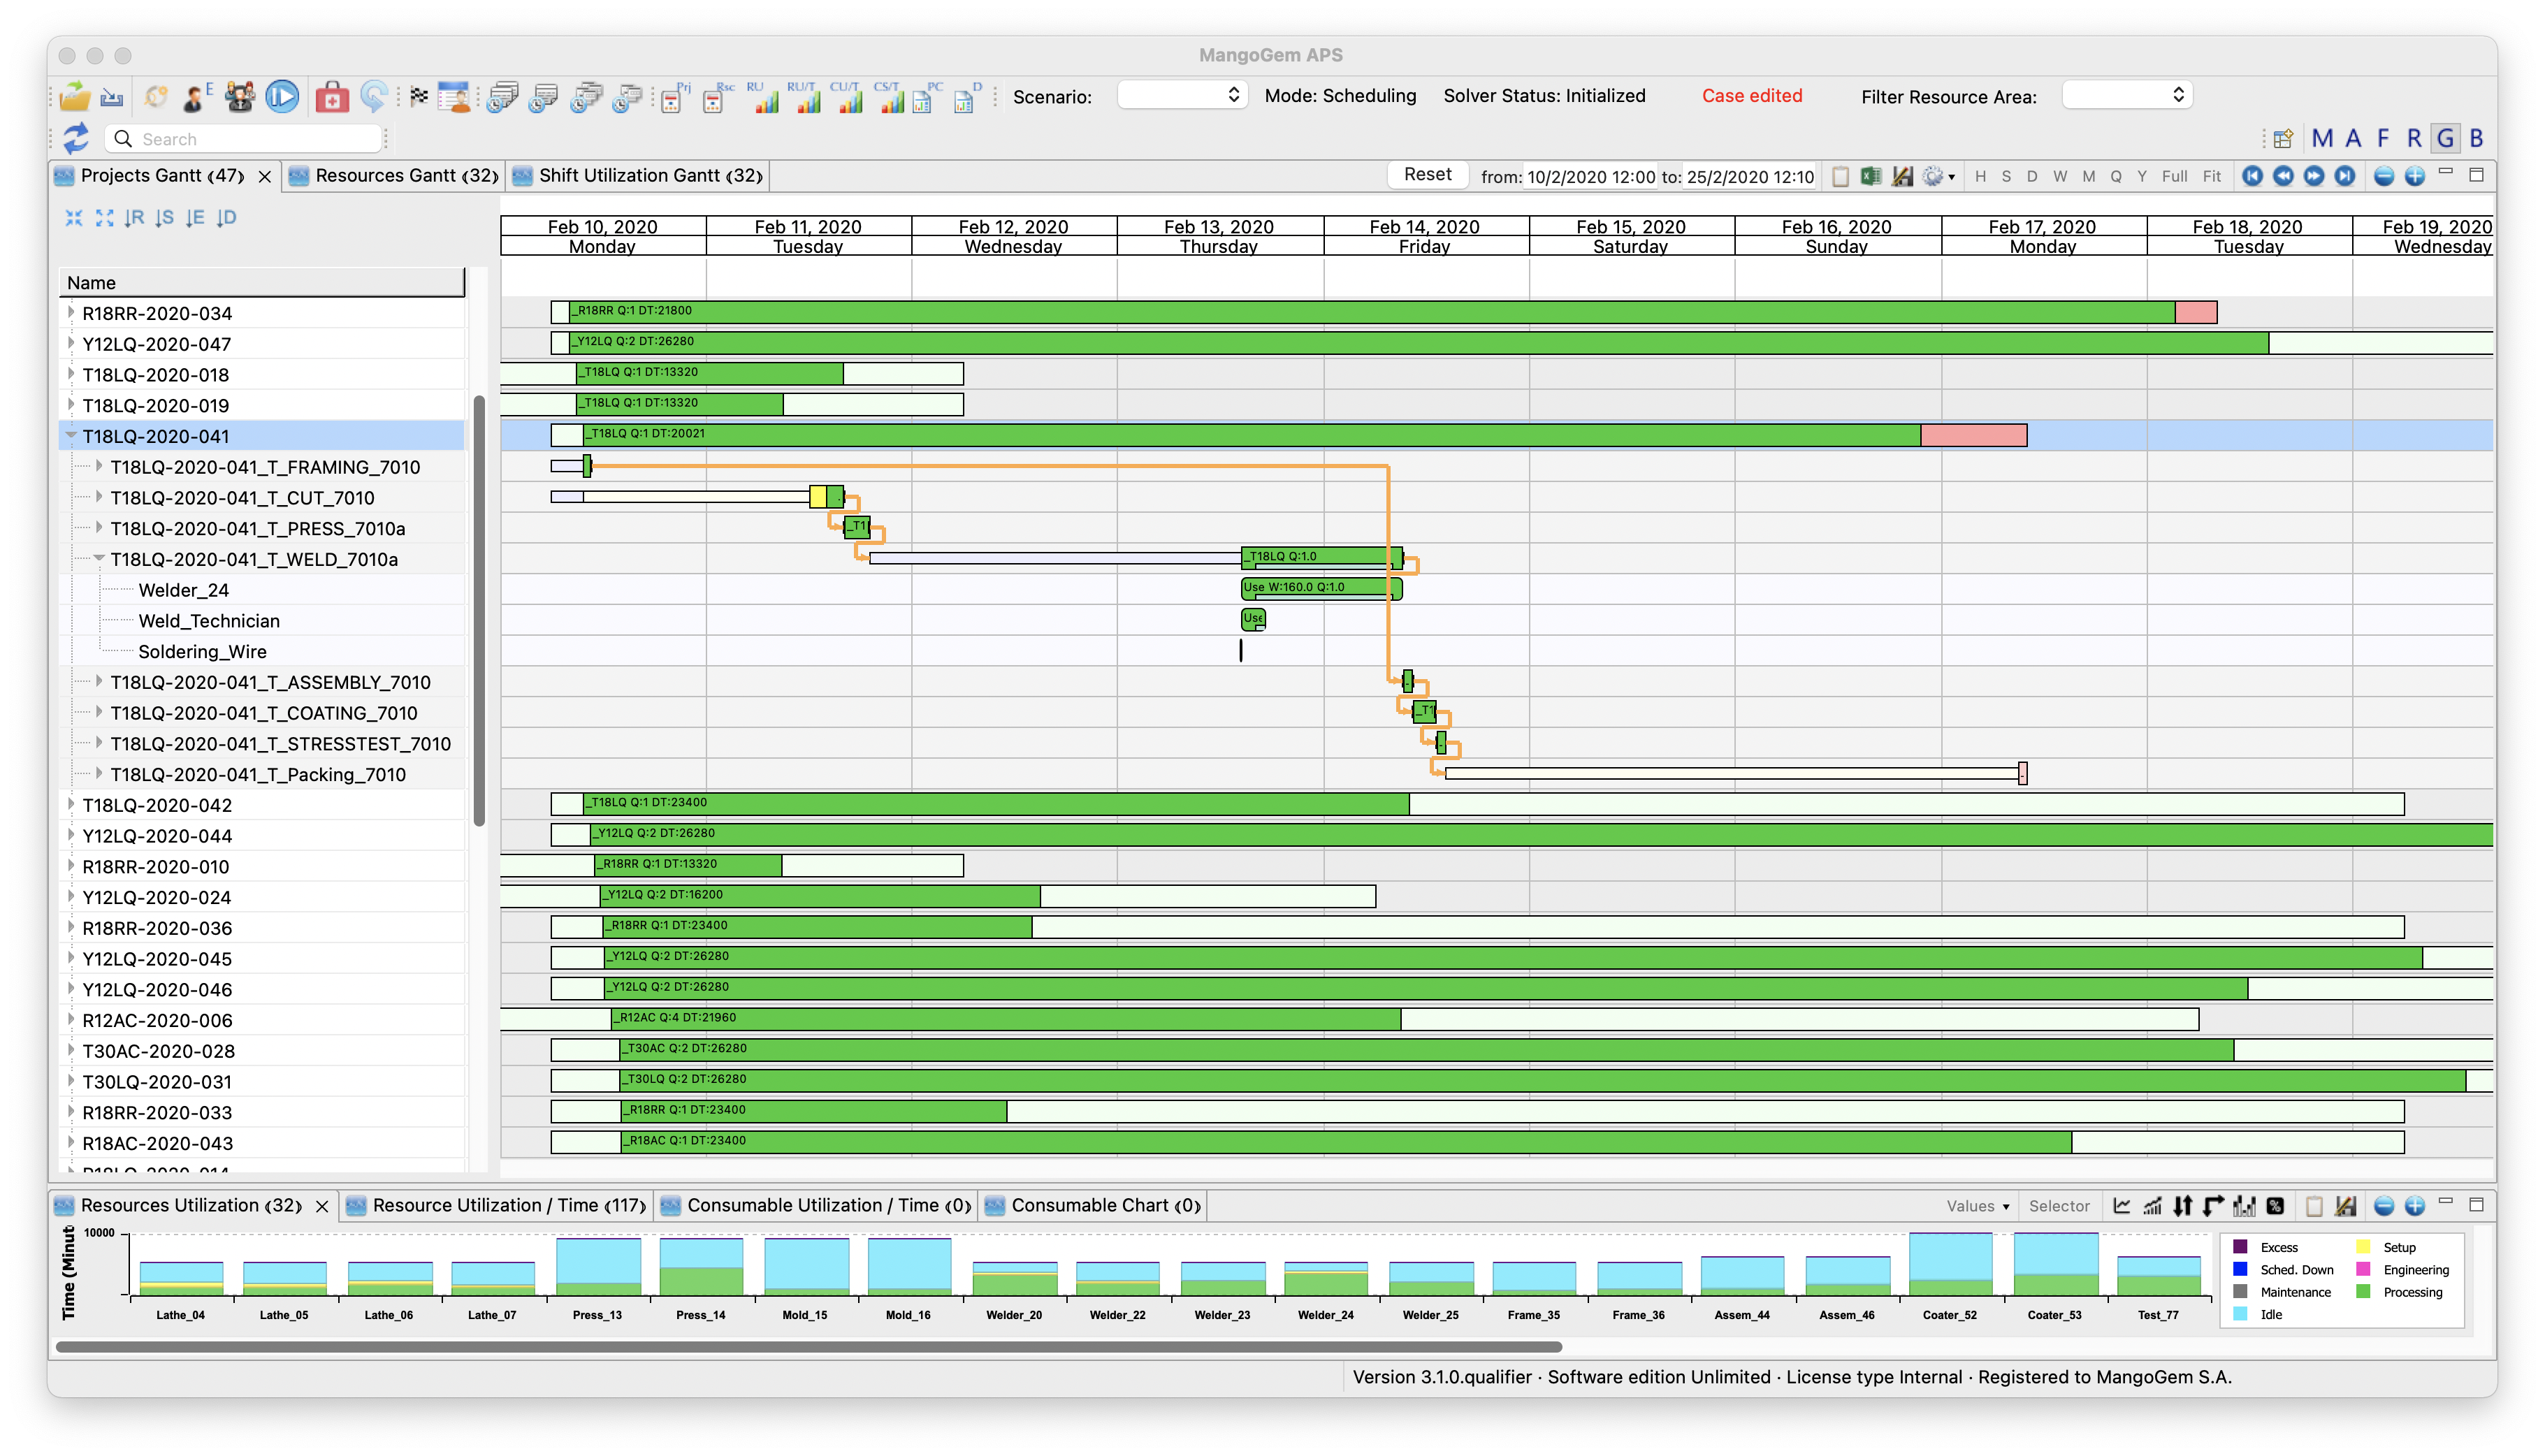Switch to perspective F
The image size is (2545, 1456).
[x=2384, y=138]
